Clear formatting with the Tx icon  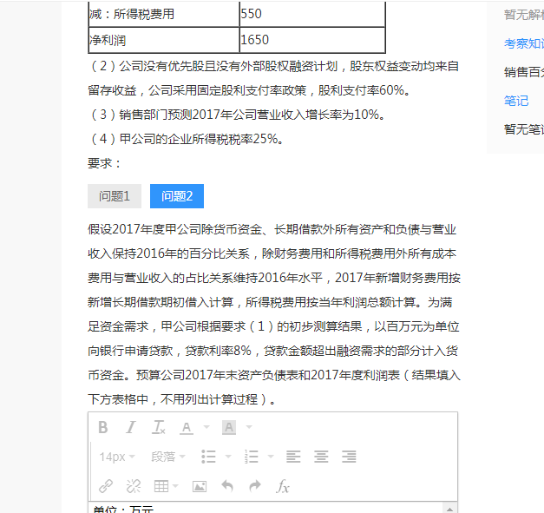click(159, 427)
